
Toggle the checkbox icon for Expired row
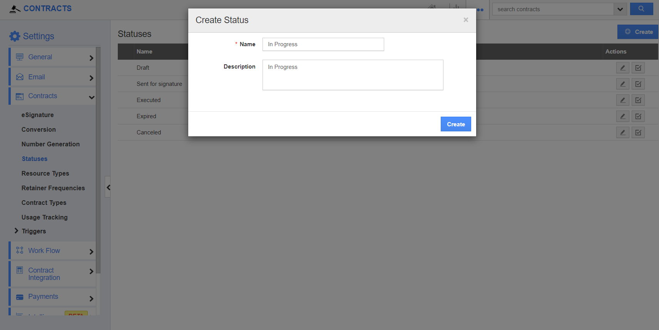coord(638,116)
